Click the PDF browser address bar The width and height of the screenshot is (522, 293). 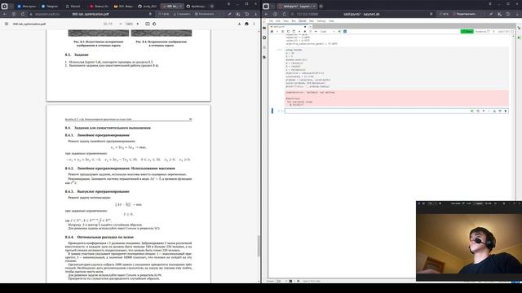pos(90,15)
